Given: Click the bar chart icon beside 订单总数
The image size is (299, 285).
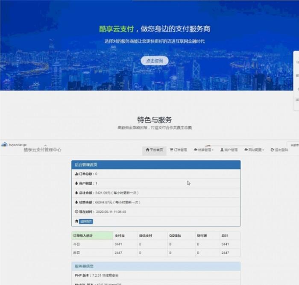Looking at the screenshot, I should 76,174.
